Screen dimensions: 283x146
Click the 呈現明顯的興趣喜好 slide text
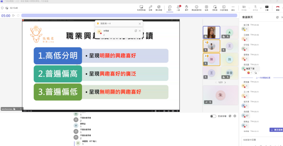[113, 56]
